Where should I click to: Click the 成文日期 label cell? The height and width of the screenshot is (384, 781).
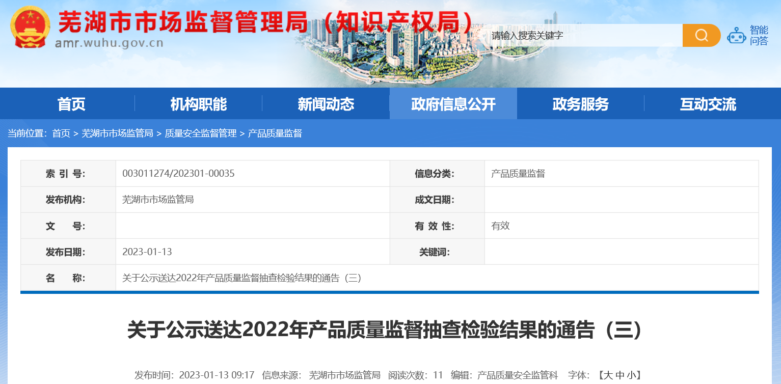click(x=437, y=200)
